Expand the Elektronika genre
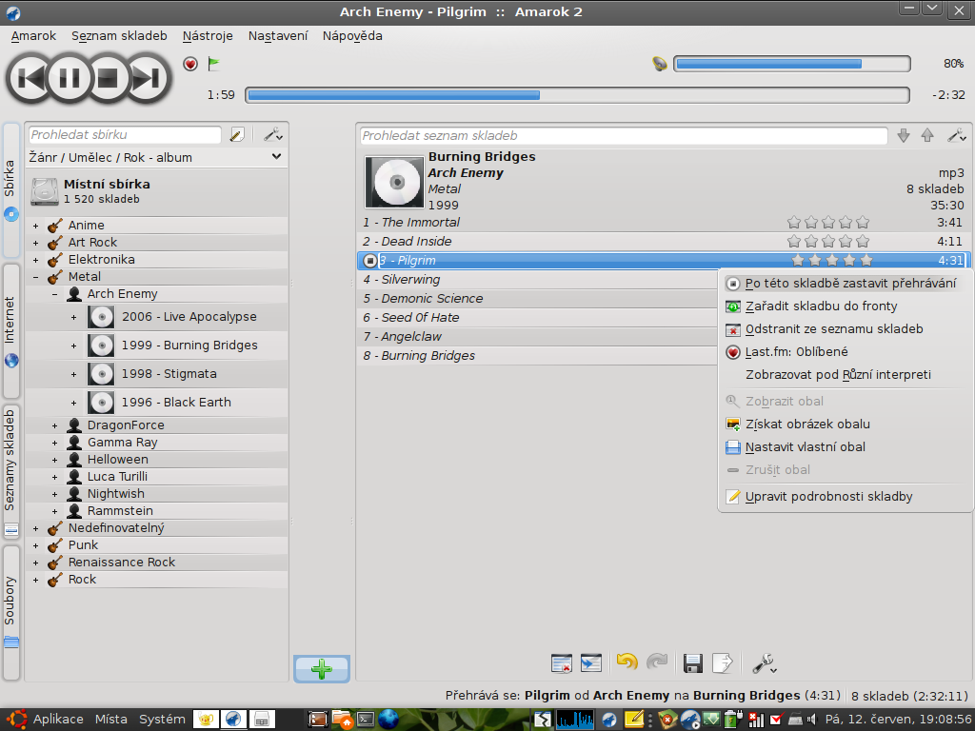The height and width of the screenshot is (731, 975). point(35,260)
